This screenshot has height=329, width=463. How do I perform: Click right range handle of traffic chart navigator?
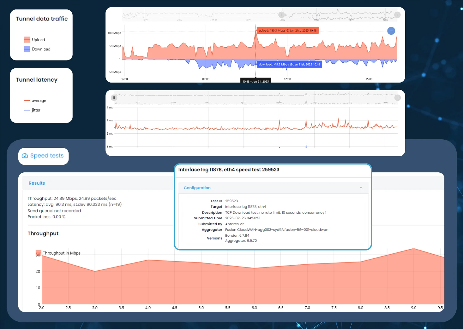(397, 15)
